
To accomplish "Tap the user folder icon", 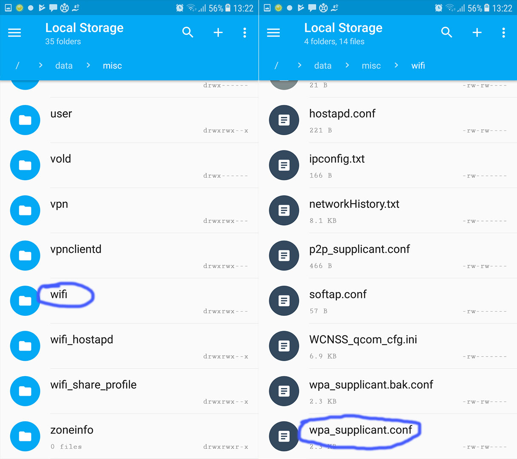I will tap(25, 120).
